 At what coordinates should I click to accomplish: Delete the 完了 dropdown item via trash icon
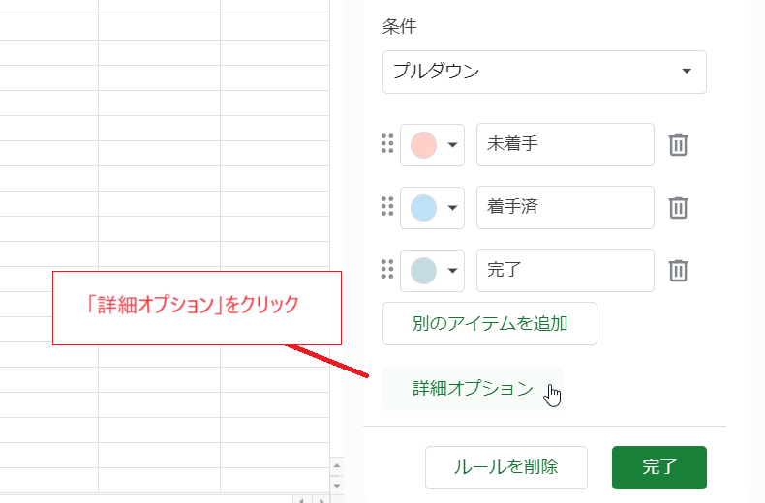pyautogui.click(x=678, y=271)
